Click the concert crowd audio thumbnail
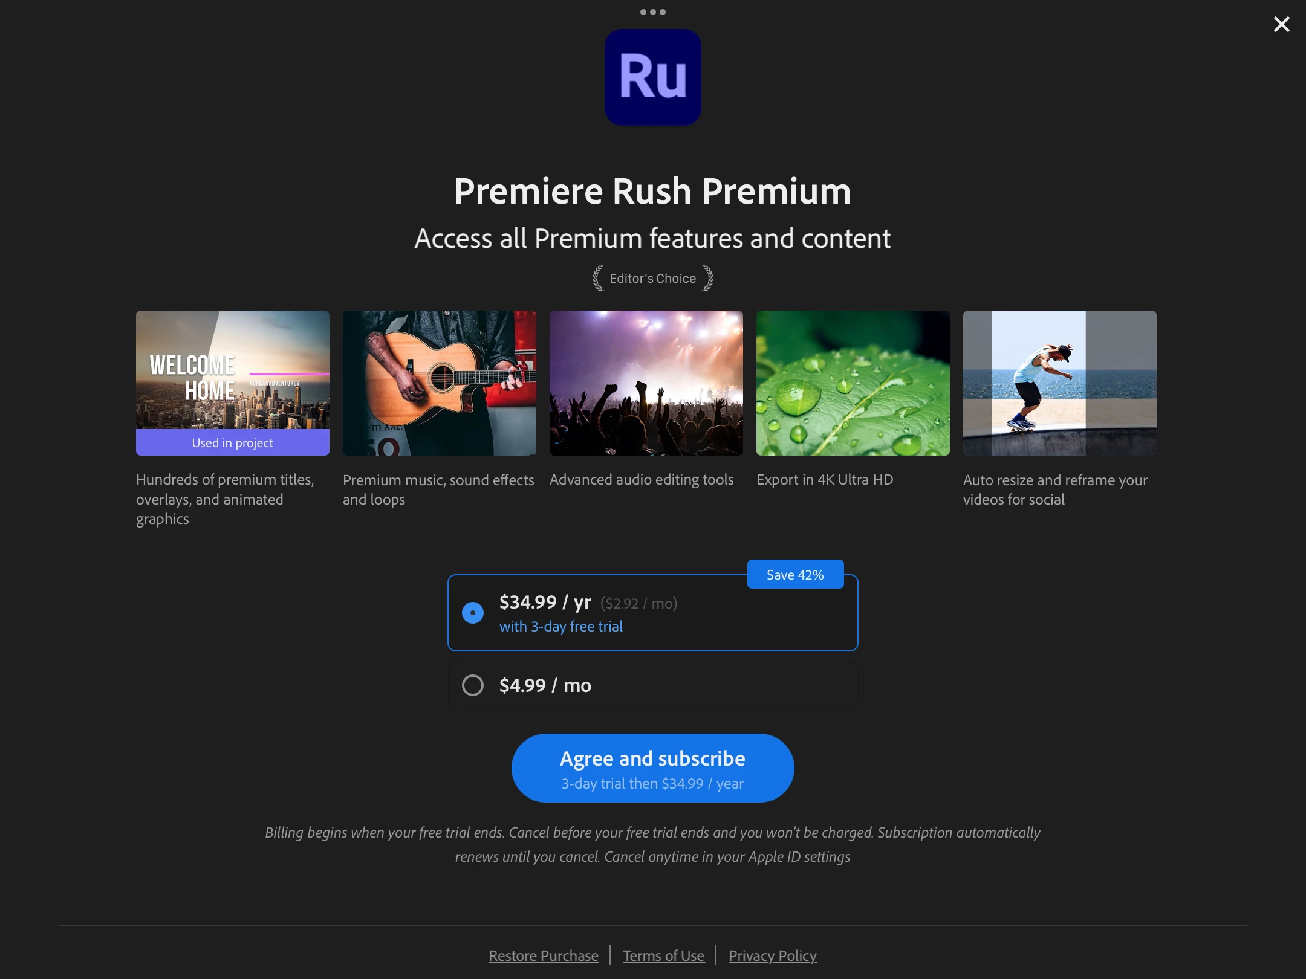Image resolution: width=1306 pixels, height=979 pixels. (x=646, y=383)
